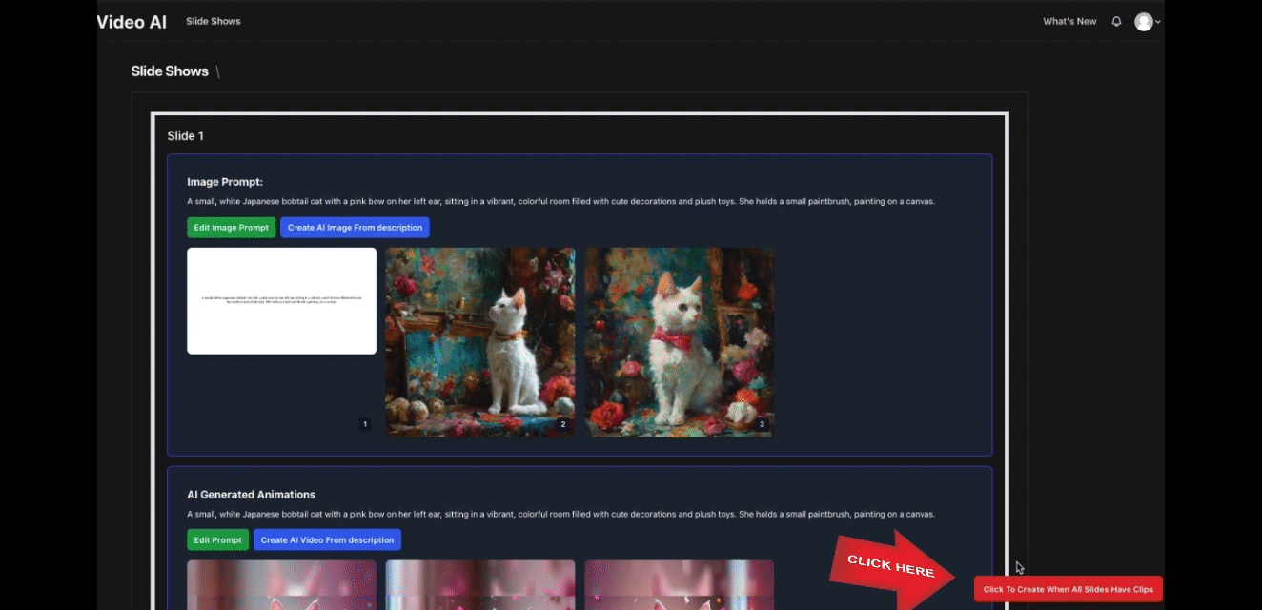
Task: Click the number 3 badge on cat image
Action: pos(762,424)
